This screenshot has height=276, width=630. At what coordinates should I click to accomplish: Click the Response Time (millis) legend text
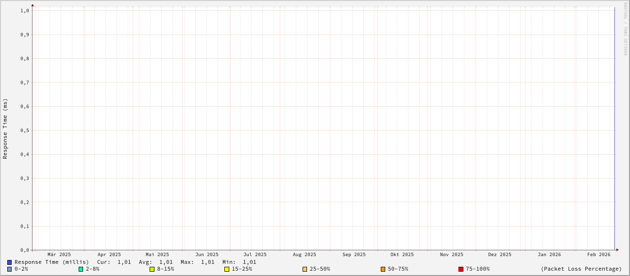51,262
